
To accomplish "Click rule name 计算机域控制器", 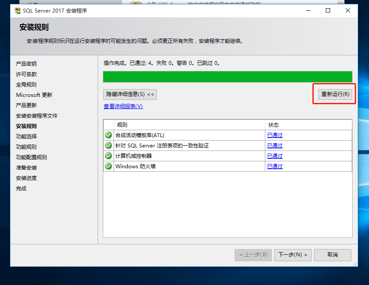I will point(134,156).
